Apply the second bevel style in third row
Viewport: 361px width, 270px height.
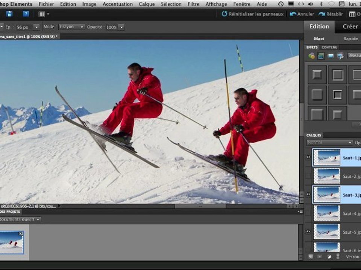pos(337,113)
